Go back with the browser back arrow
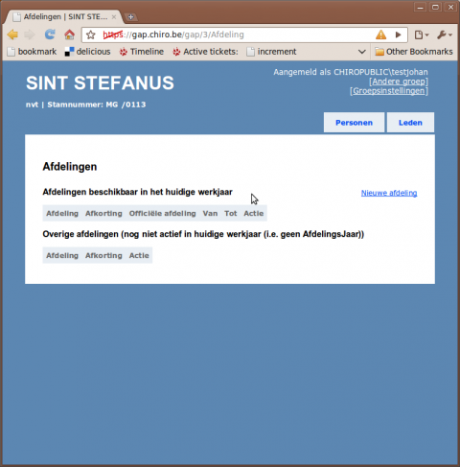Screen dimensions: 460x467 point(12,35)
